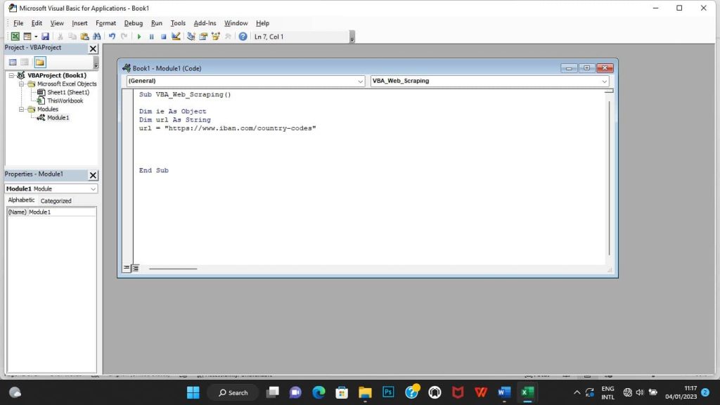Close the Project - VBAProject panel
The width and height of the screenshot is (720, 405).
94,49
